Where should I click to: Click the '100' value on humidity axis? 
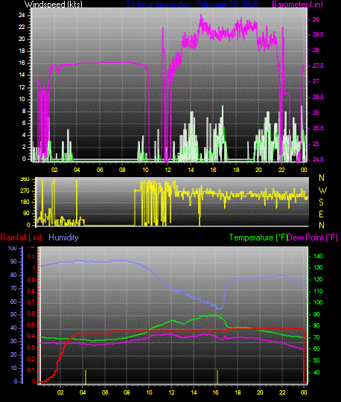coord(13,248)
